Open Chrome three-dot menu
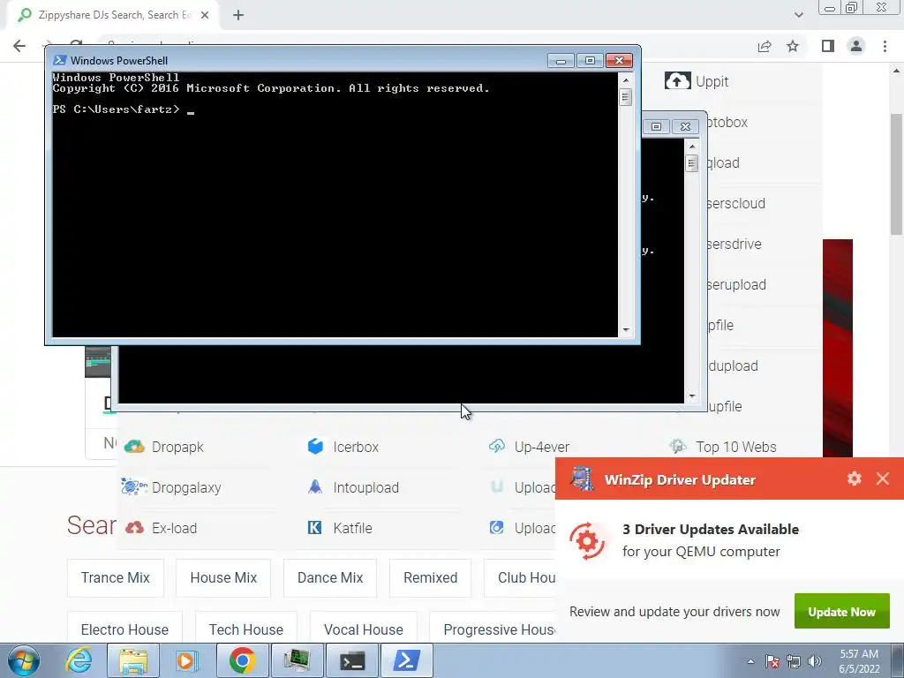This screenshot has height=678, width=904. click(x=885, y=46)
